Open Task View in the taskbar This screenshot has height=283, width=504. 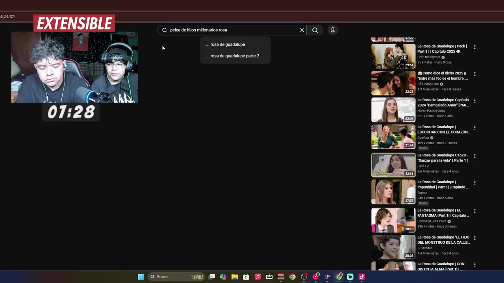tap(212, 277)
